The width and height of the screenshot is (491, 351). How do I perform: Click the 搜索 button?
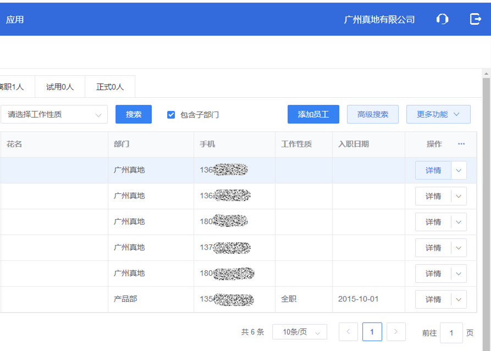pyautogui.click(x=133, y=114)
